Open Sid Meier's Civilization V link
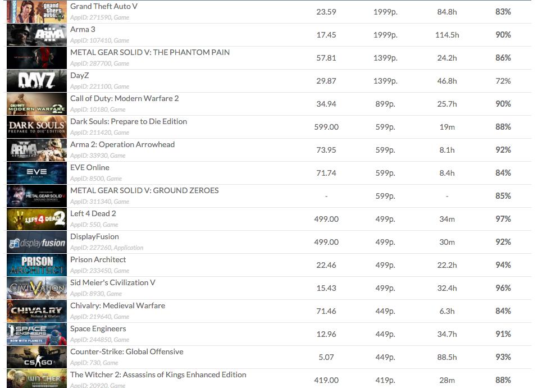 pyautogui.click(x=112, y=282)
